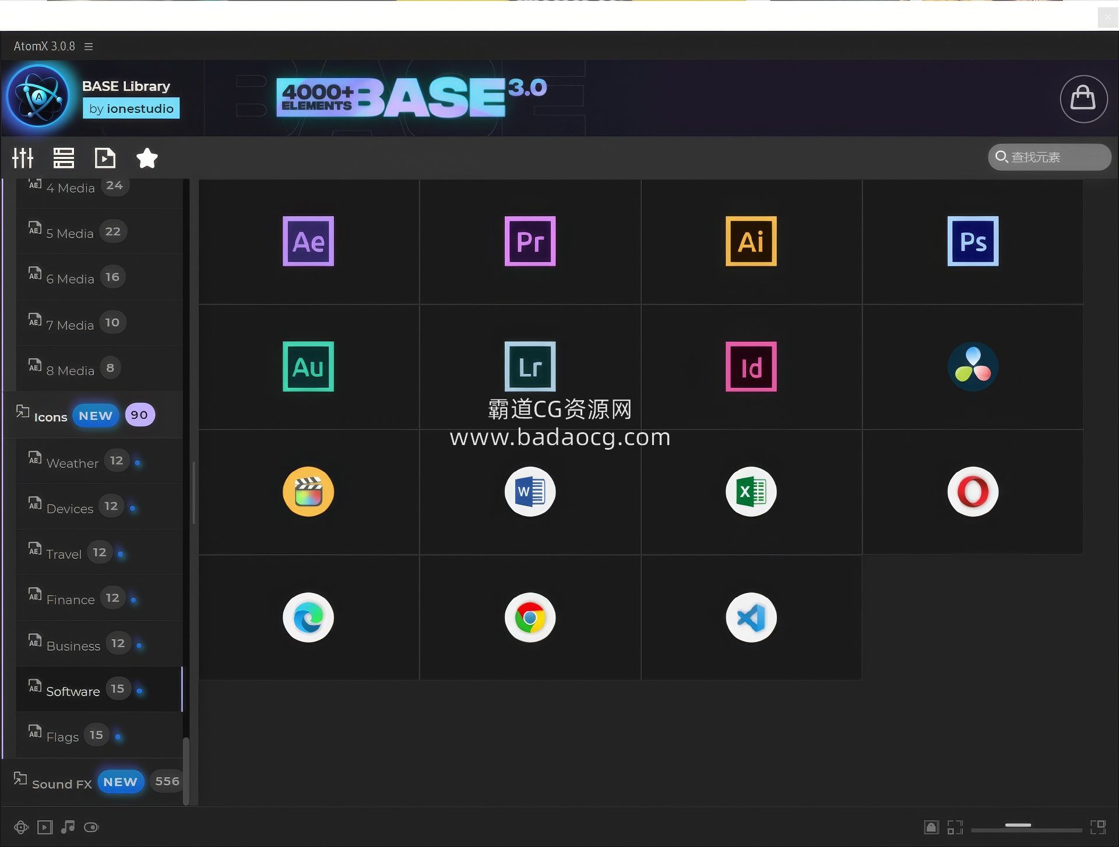Viewport: 1119px width, 847px height.
Task: Open the shopping bag store icon
Action: pyautogui.click(x=1083, y=98)
